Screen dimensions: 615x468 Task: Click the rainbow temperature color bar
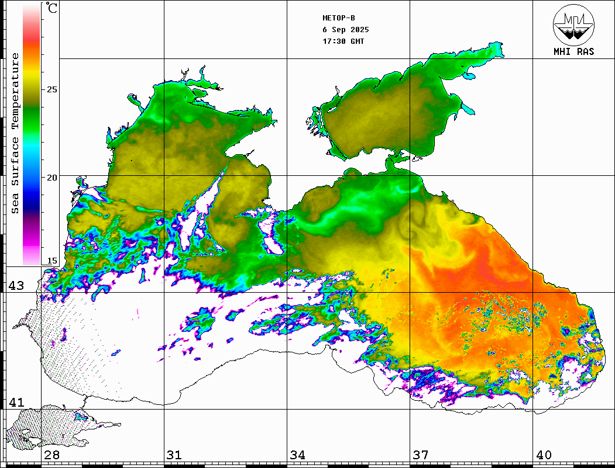click(x=32, y=134)
